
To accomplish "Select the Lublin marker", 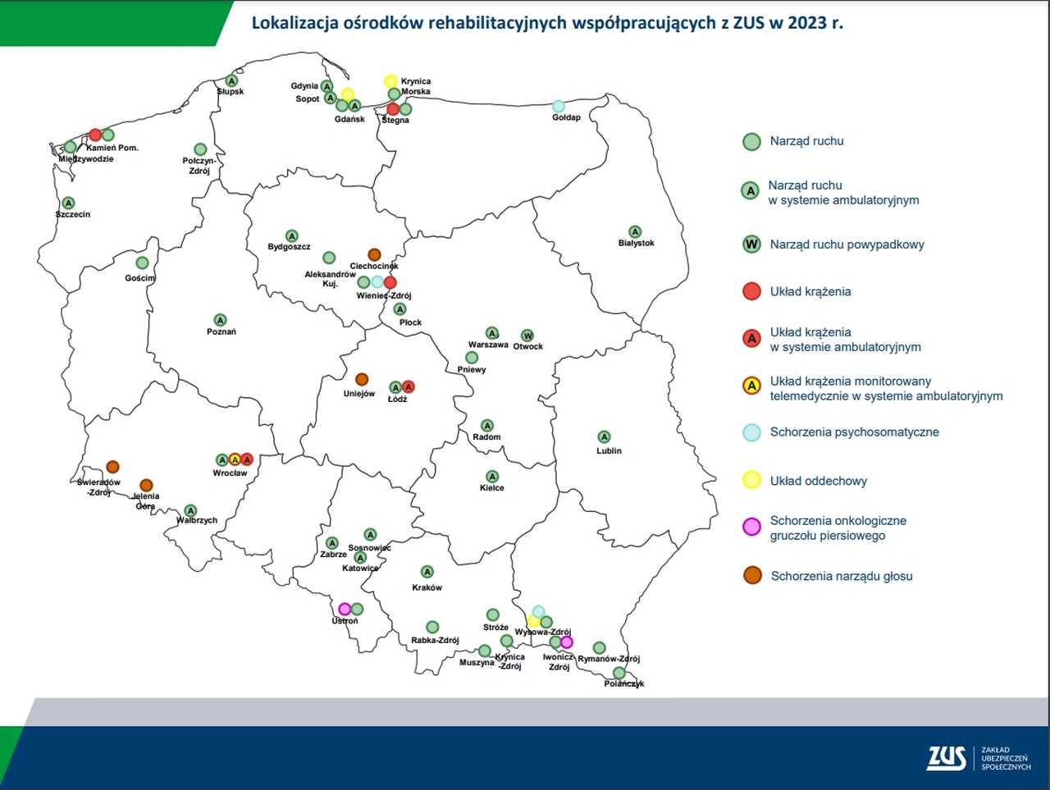I will pyautogui.click(x=605, y=437).
